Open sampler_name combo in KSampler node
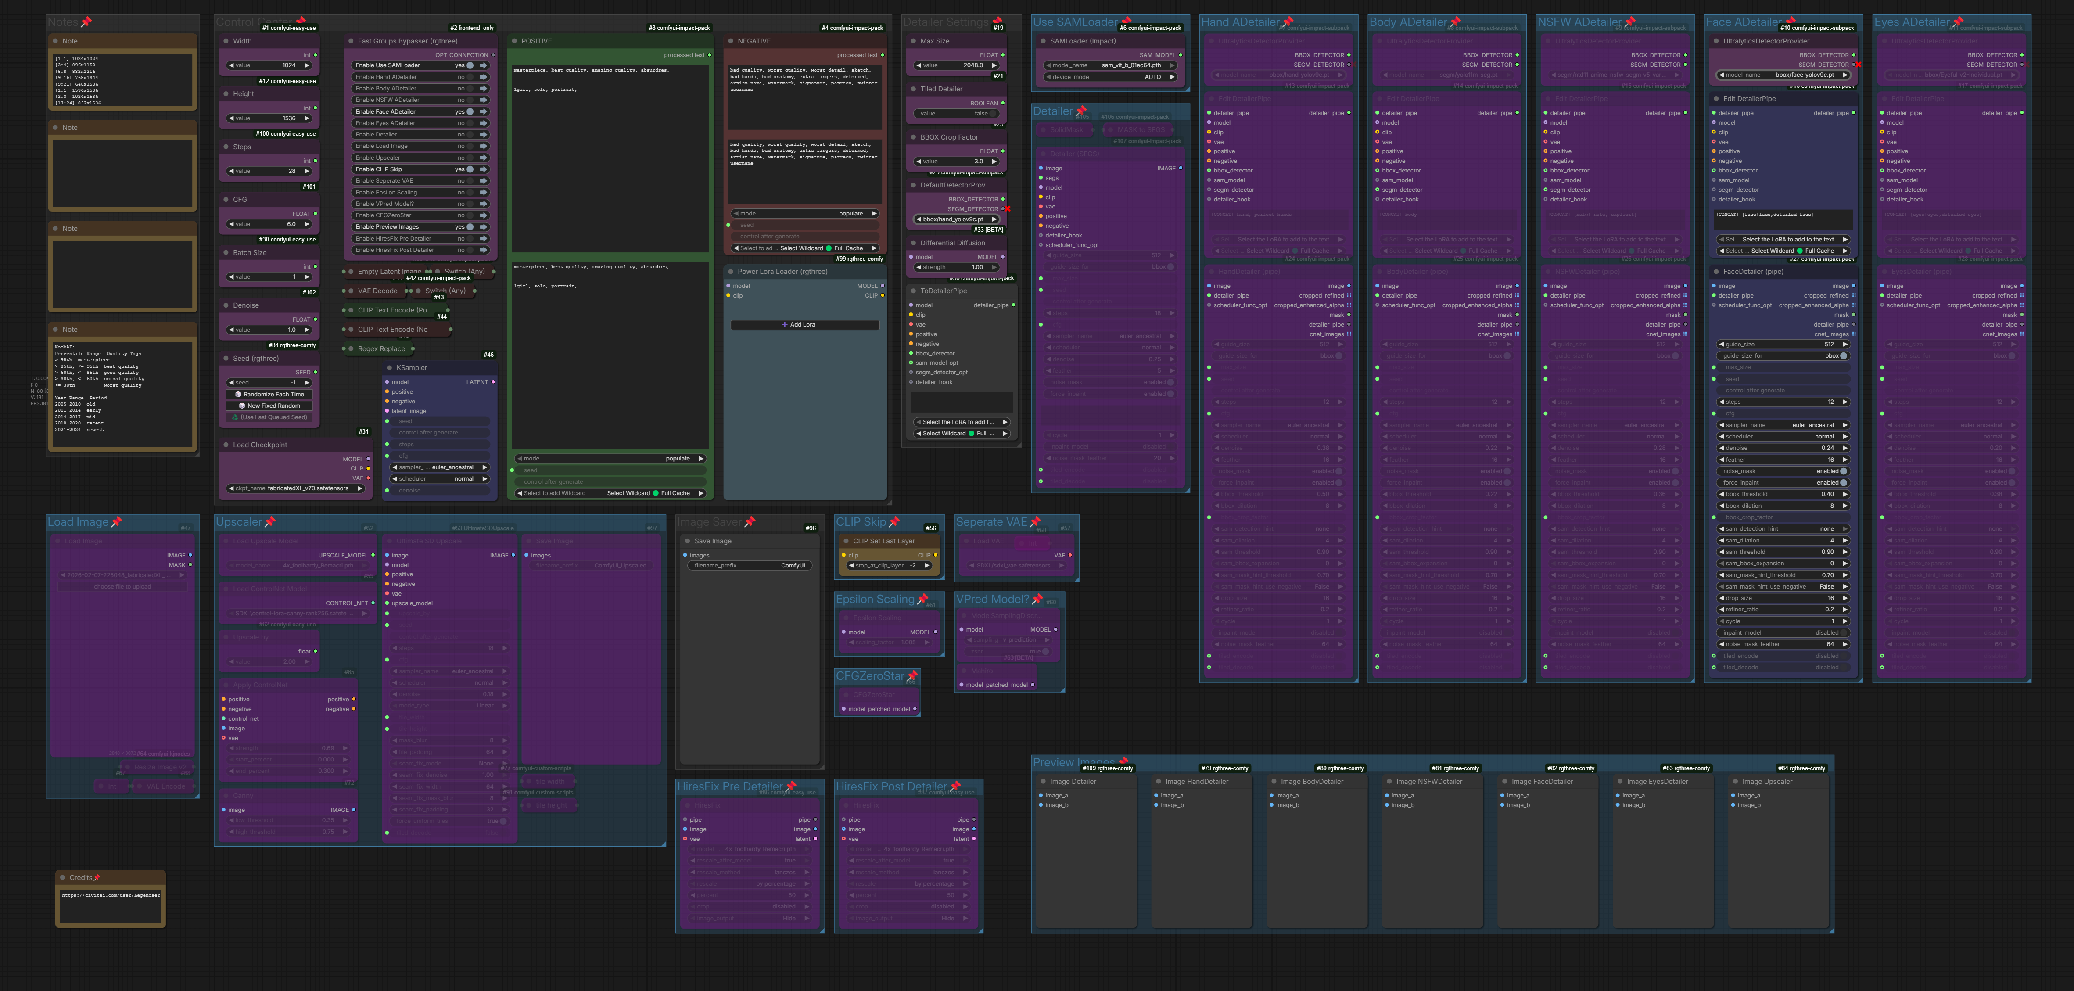 point(441,467)
